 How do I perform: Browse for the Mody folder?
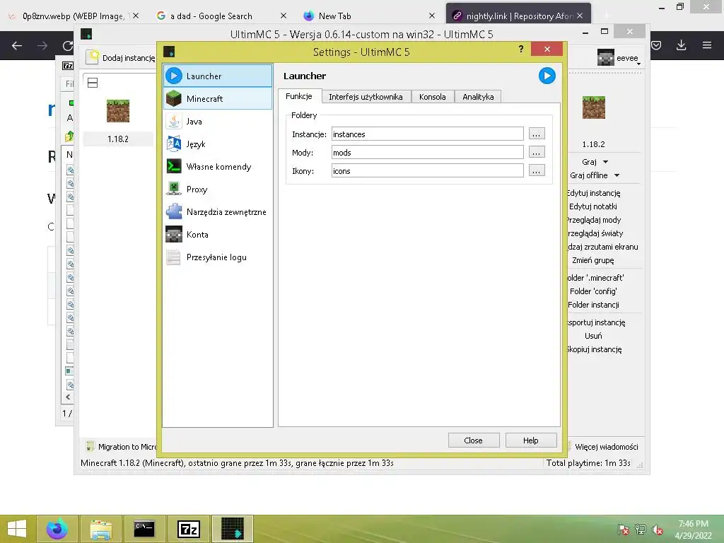[x=537, y=153]
